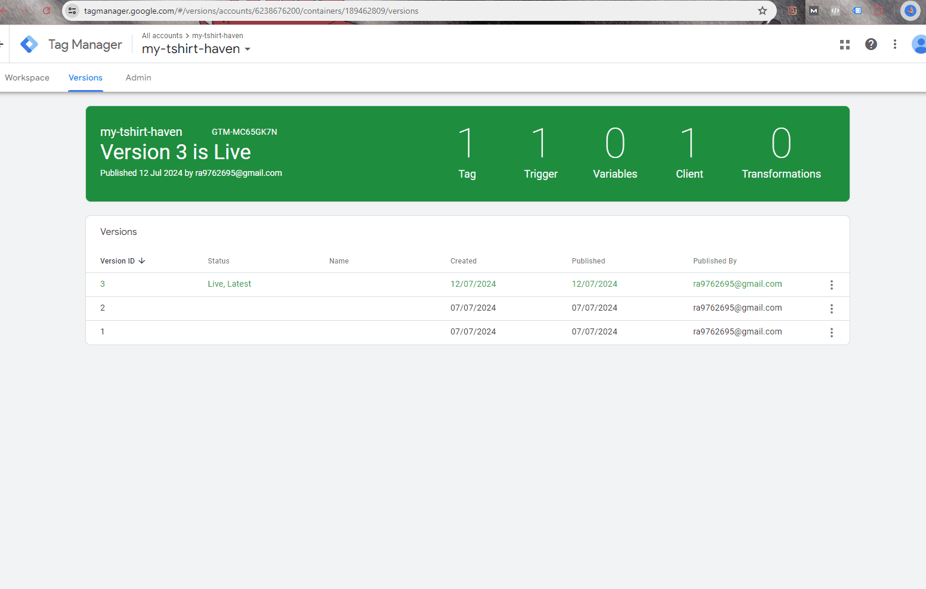This screenshot has width=926, height=589.
Task: Sort by Version ID arrow icon
Action: pos(142,261)
